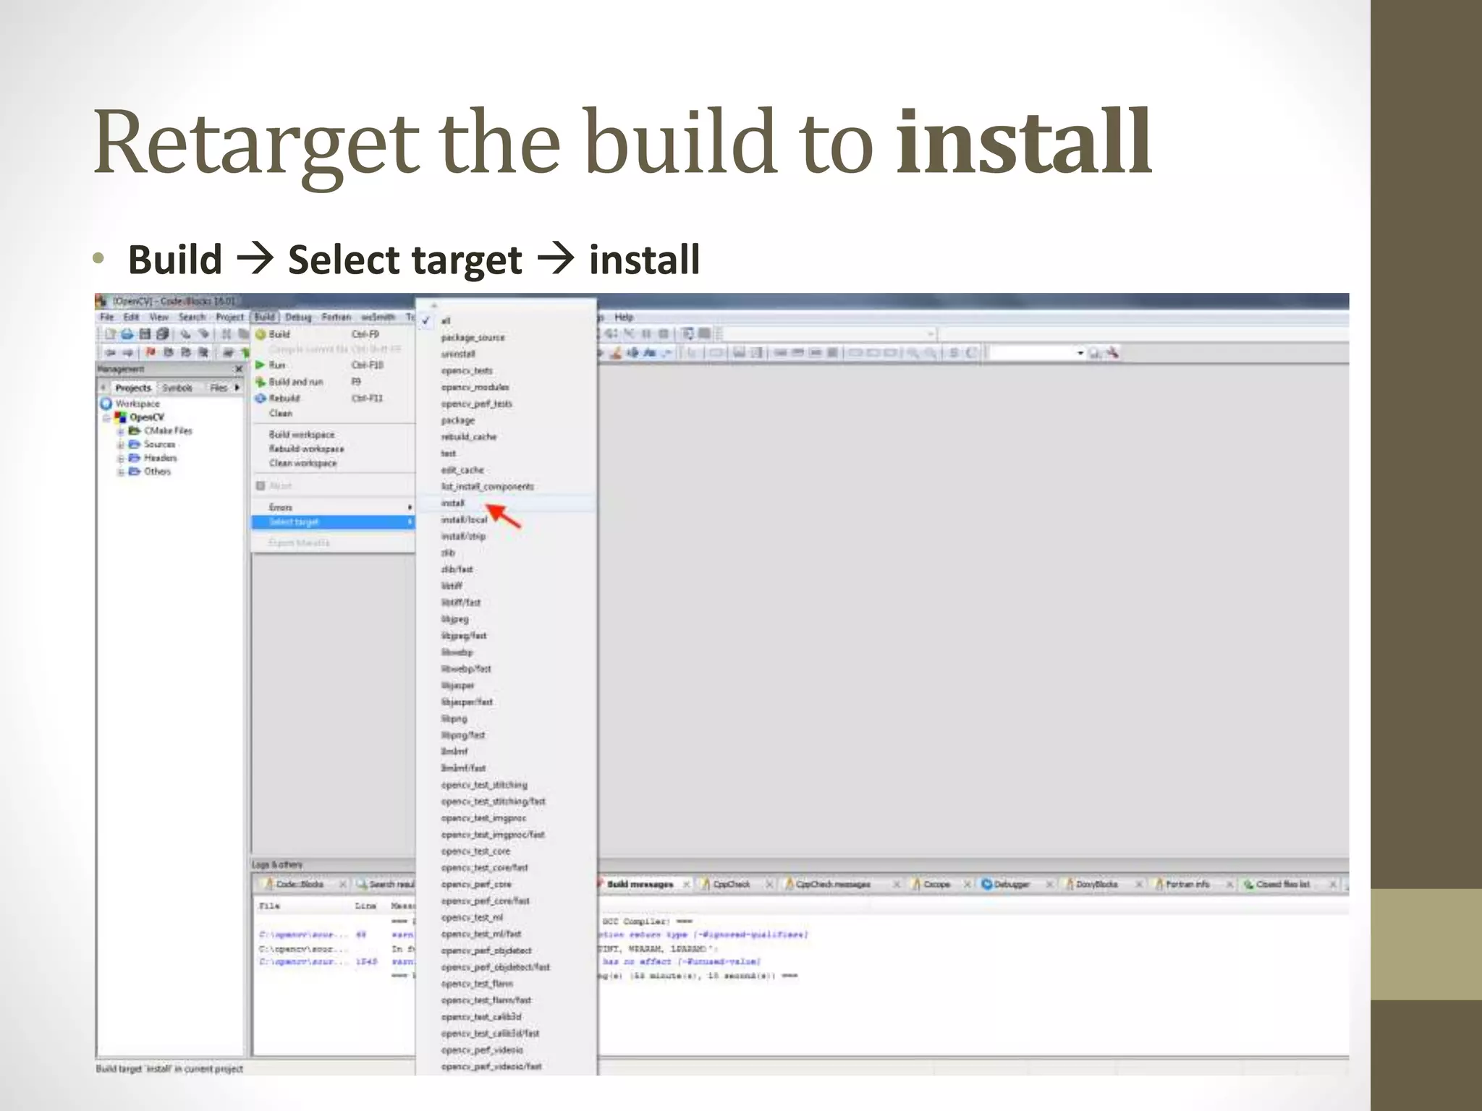Screen dimensions: 1482x1111
Task: Close the Management panel with X
Action: 239,370
